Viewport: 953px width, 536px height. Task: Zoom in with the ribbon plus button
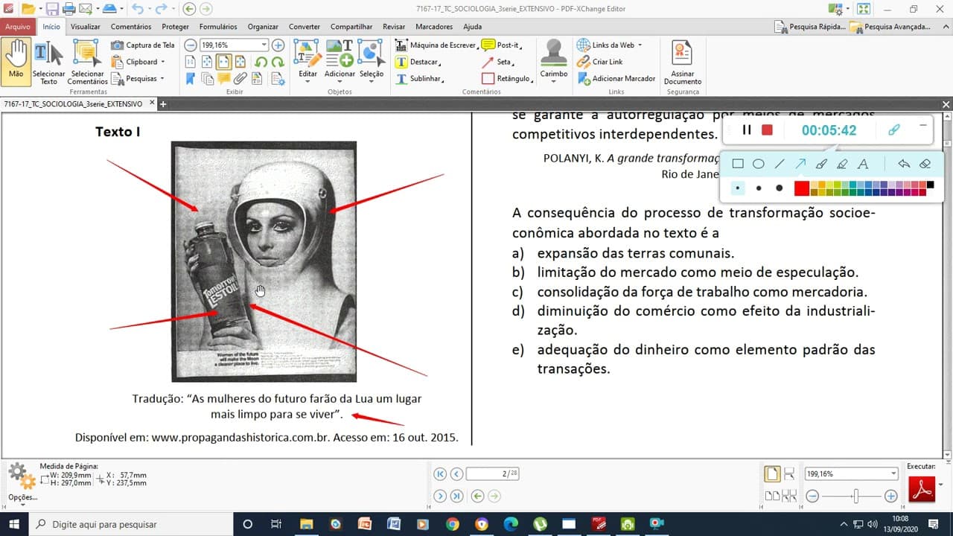click(x=278, y=45)
